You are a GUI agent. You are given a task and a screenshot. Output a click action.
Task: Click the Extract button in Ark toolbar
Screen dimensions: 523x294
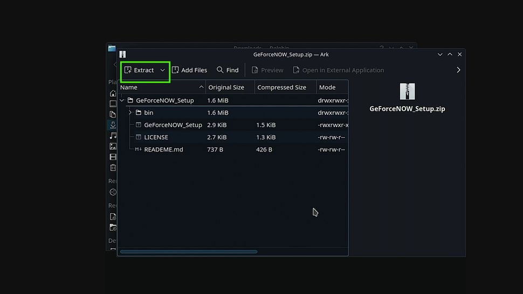pyautogui.click(x=139, y=70)
